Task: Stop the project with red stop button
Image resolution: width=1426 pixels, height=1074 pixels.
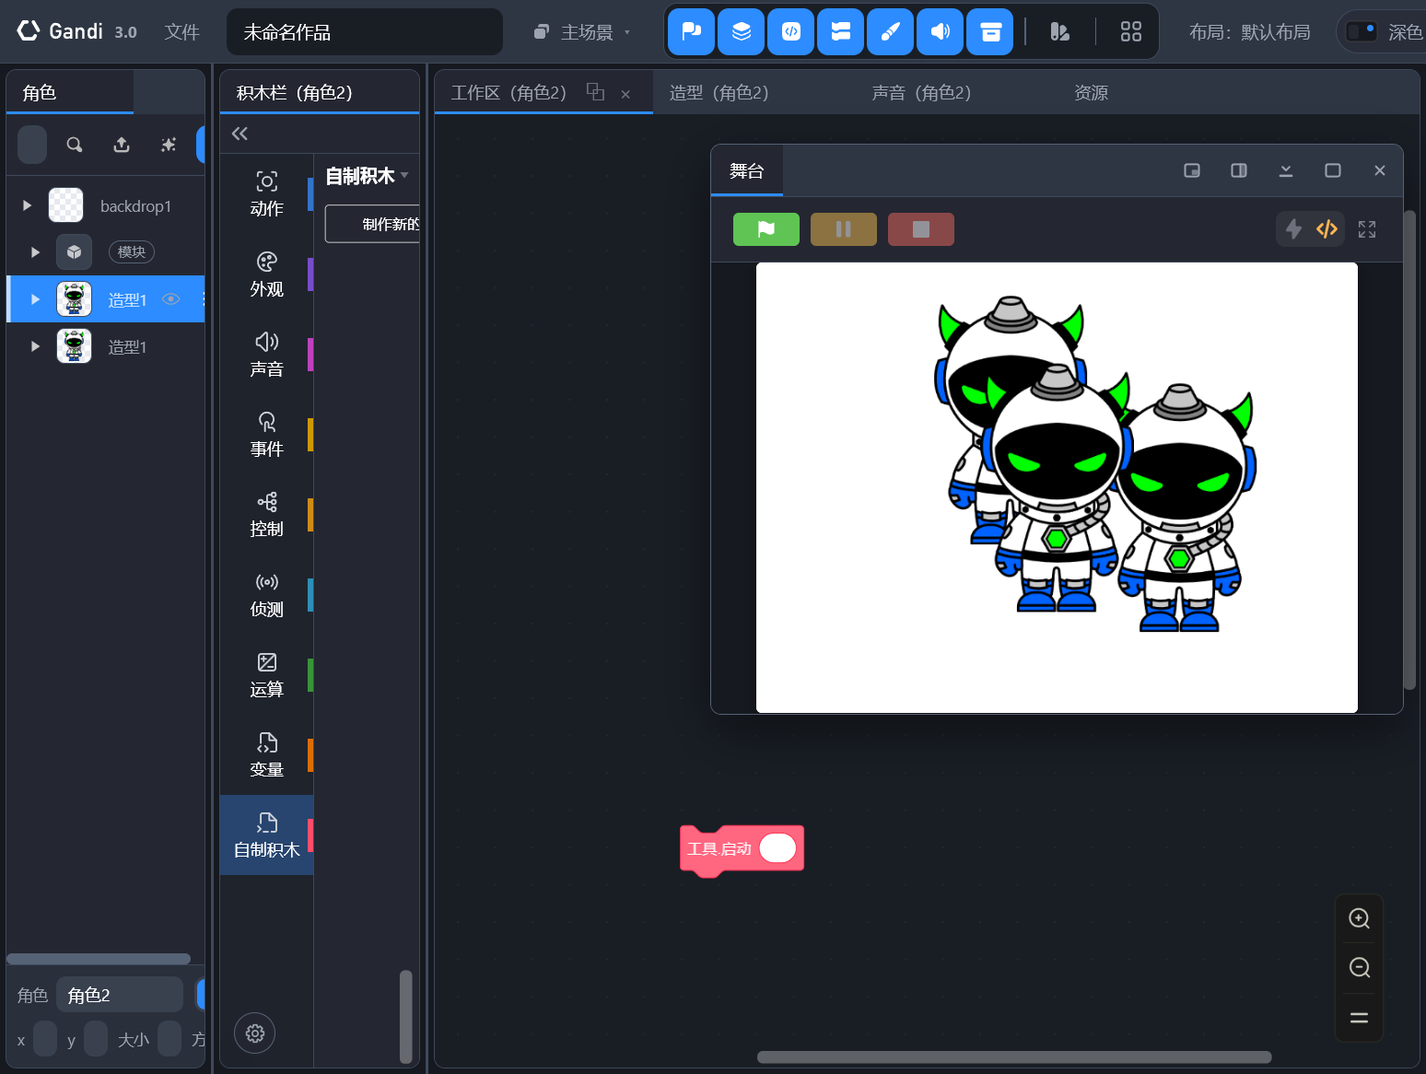Action: pyautogui.click(x=921, y=229)
